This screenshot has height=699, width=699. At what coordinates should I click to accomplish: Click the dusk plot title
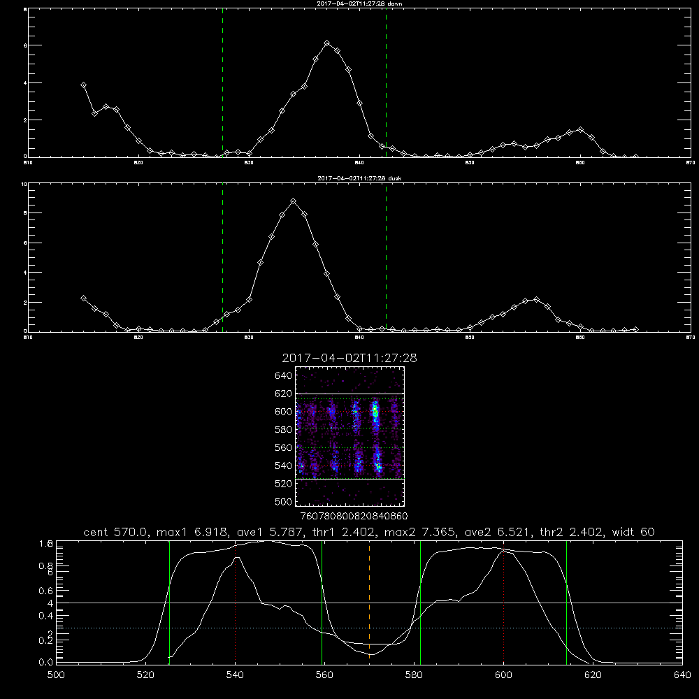click(359, 178)
